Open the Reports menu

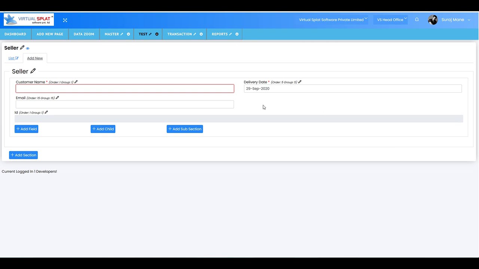pos(220,34)
